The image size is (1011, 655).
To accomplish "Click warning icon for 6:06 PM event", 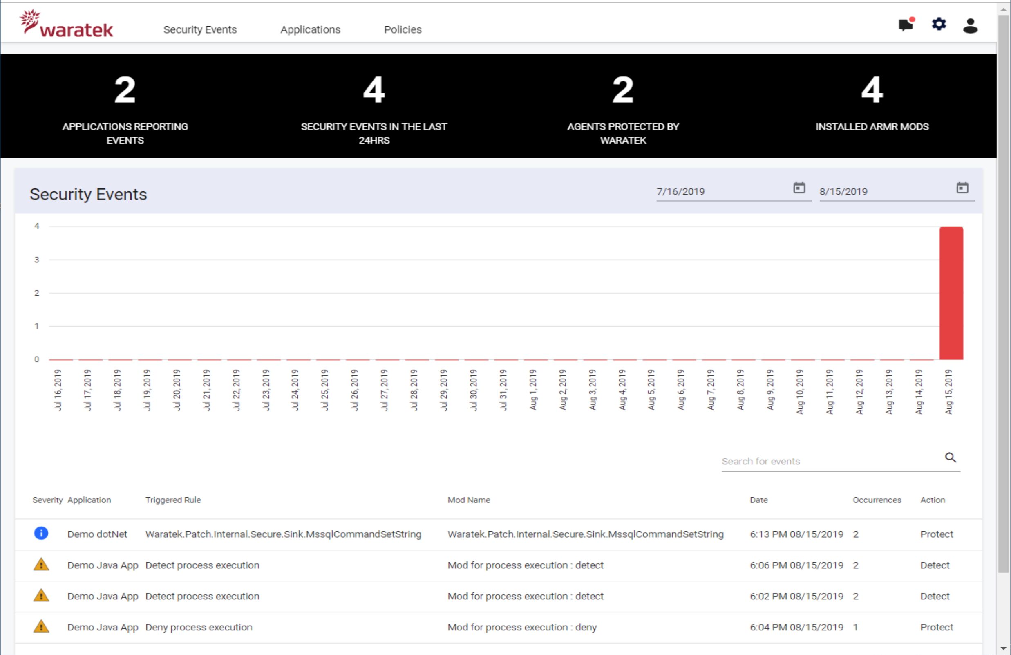I will point(41,565).
